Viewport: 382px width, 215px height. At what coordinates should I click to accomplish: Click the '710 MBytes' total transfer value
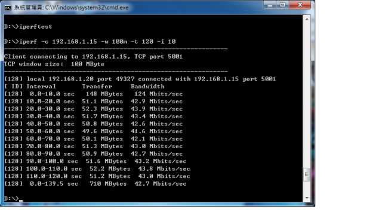tap(108, 184)
